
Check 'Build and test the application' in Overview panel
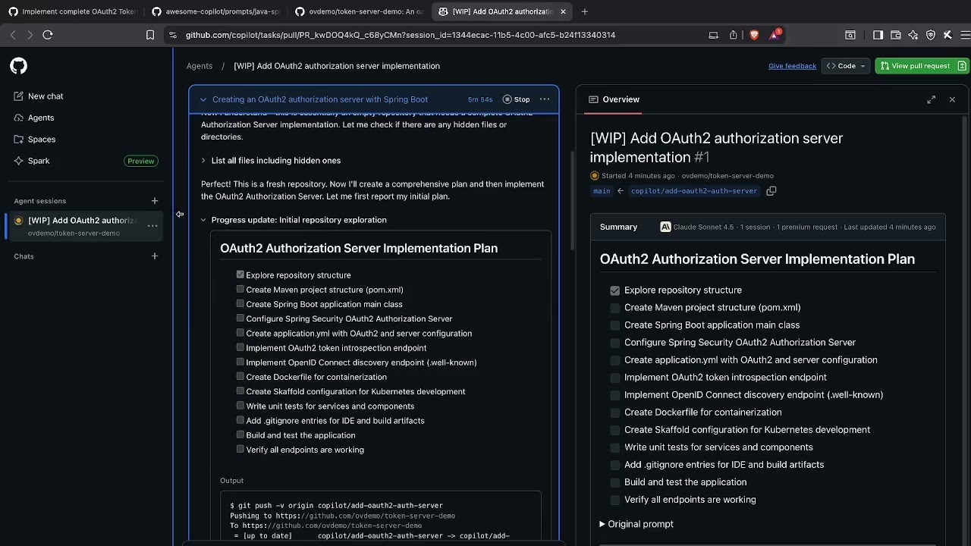point(615,482)
